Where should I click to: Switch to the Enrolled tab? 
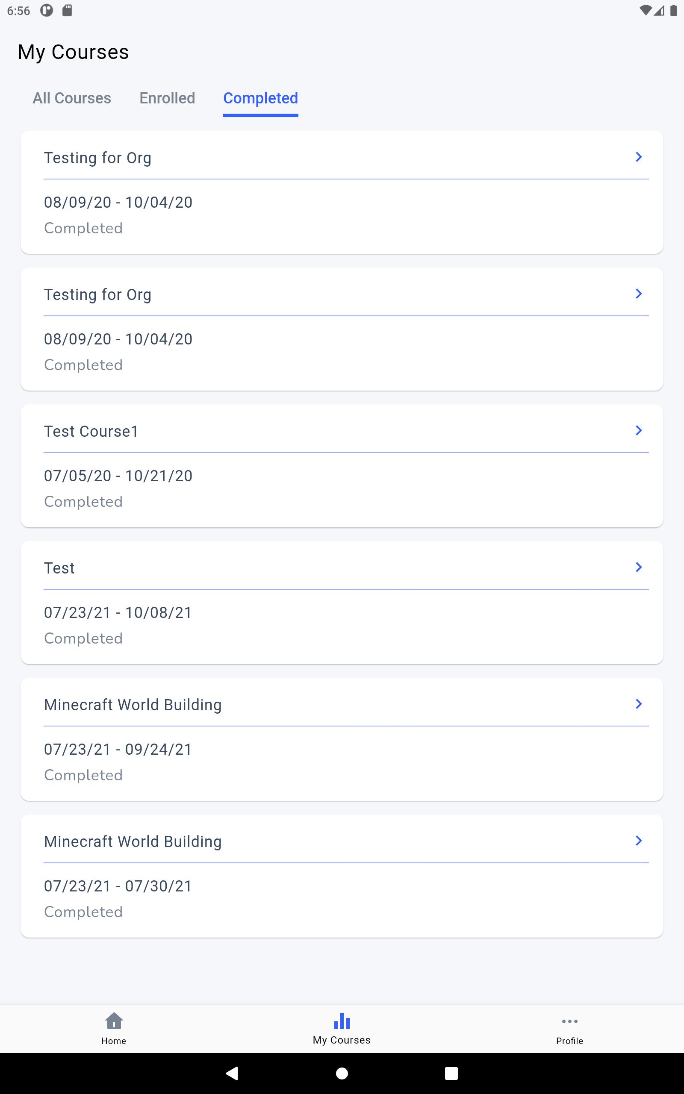pyautogui.click(x=168, y=98)
